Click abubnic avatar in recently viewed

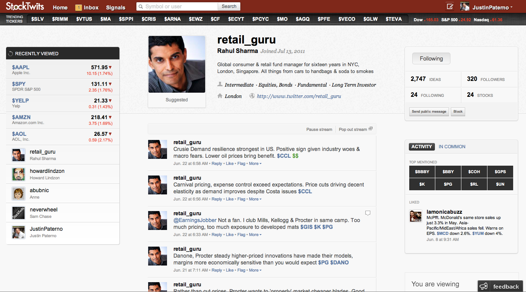point(19,193)
